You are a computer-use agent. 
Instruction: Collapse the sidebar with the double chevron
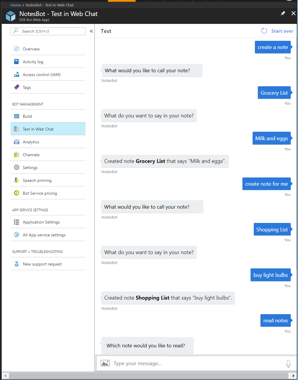pyautogui.click(x=91, y=31)
